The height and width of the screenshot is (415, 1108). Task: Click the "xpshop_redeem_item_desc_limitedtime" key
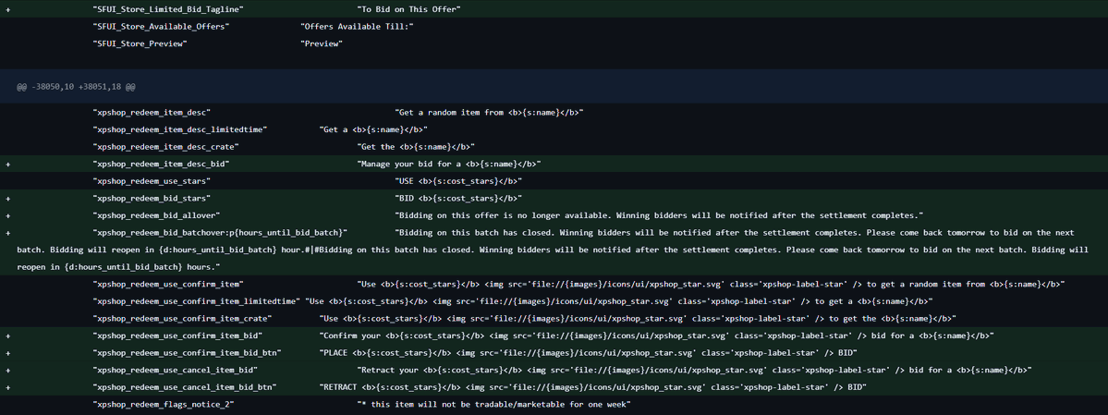179,129
